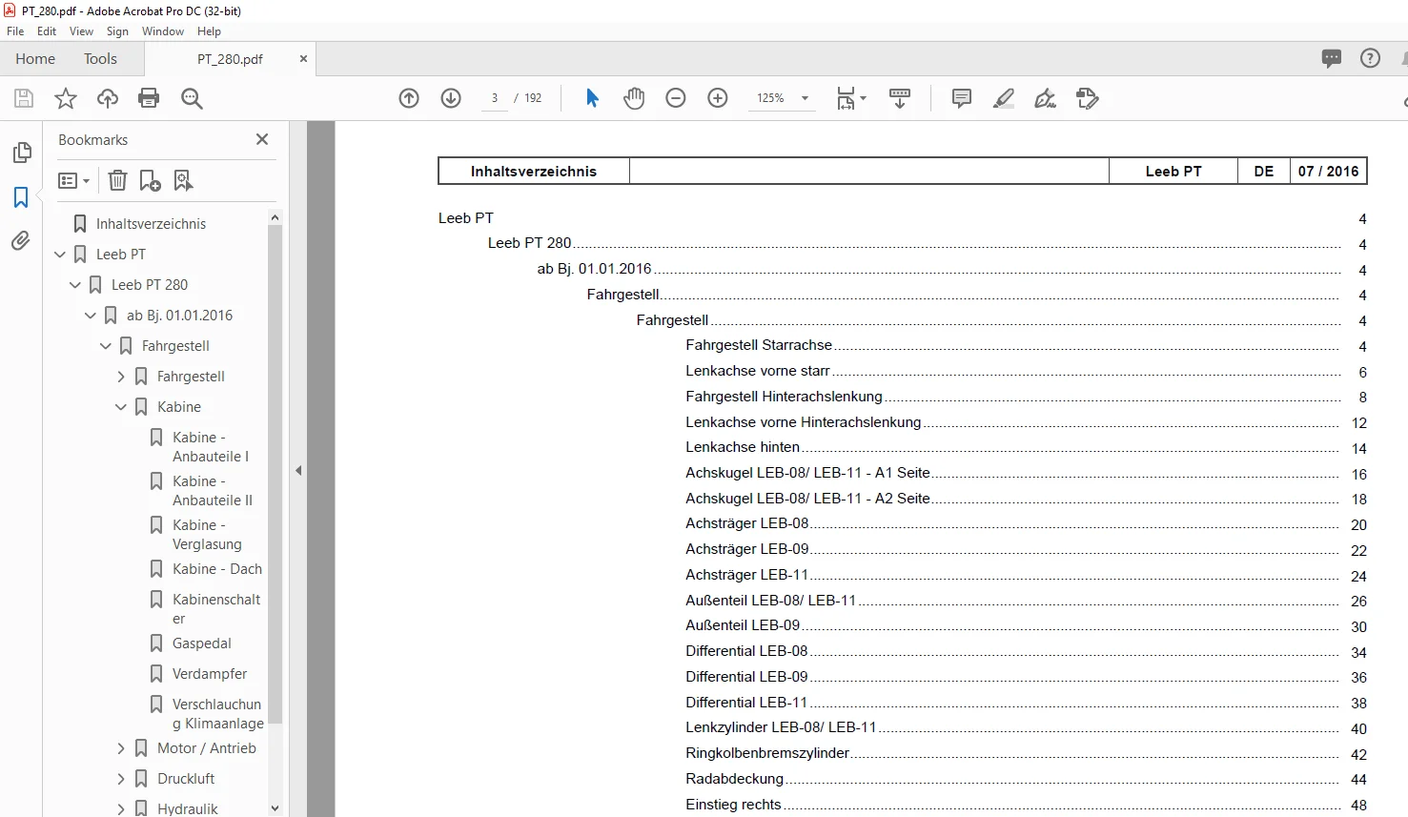Toggle scrolling mode icon
The width and height of the screenshot is (1408, 817).
click(x=900, y=98)
